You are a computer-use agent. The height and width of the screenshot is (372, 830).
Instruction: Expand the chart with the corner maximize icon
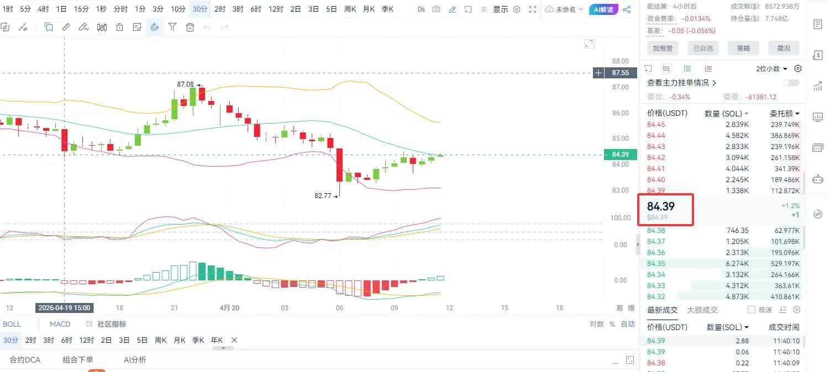tap(589, 44)
